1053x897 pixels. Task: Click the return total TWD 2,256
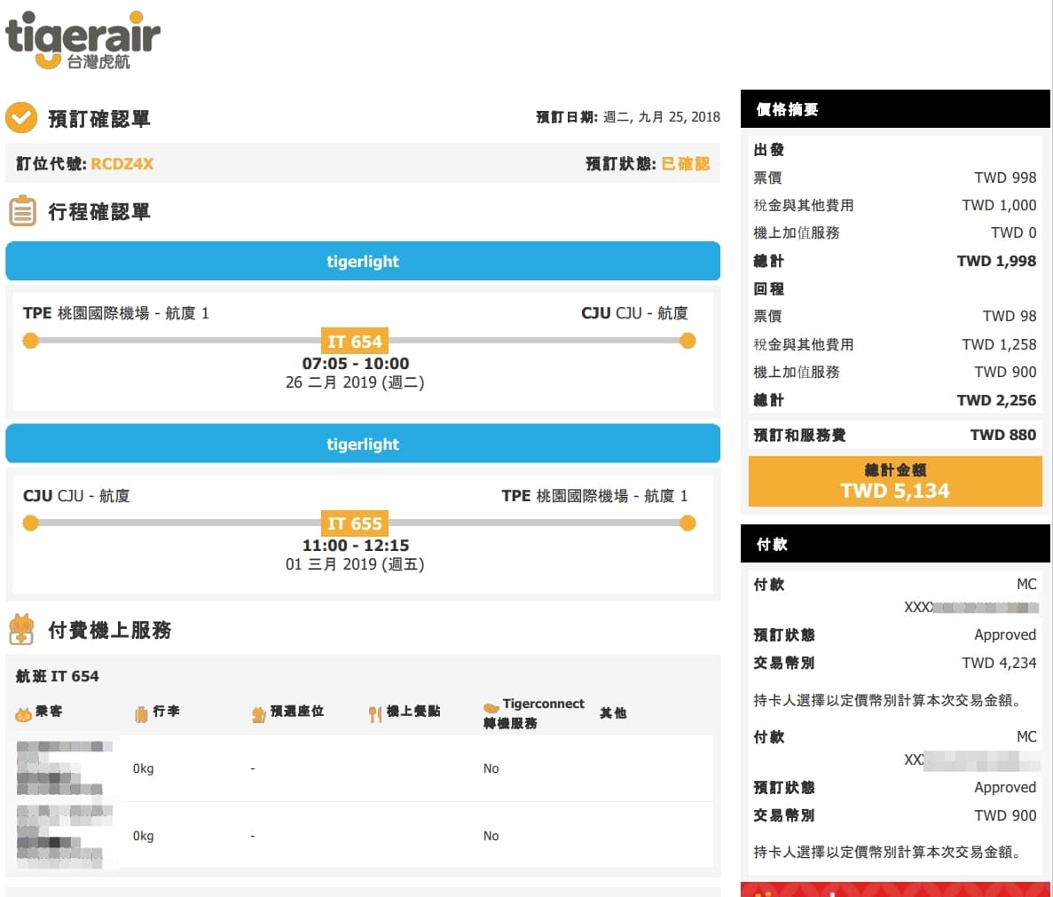point(996,400)
